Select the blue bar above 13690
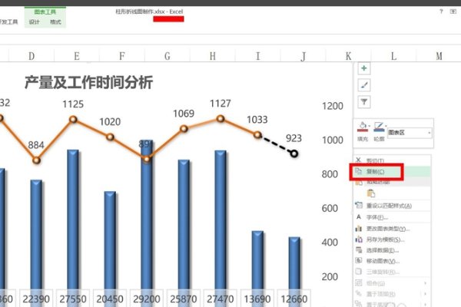The height and width of the screenshot is (307, 461). (x=257, y=262)
